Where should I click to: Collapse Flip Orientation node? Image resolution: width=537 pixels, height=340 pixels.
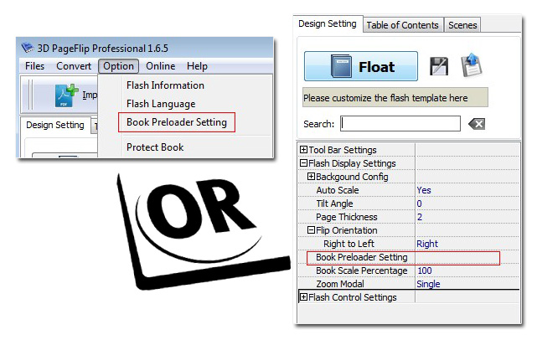311,230
